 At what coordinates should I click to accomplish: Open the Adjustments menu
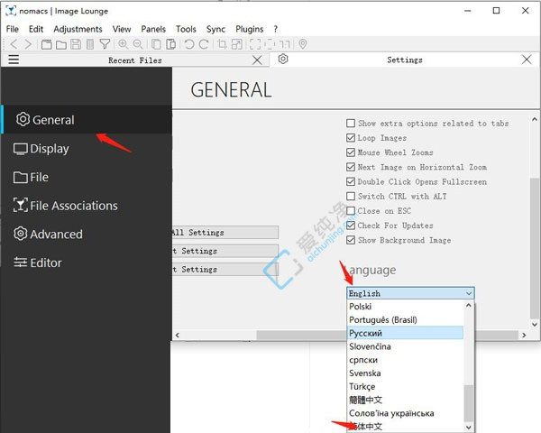point(78,29)
